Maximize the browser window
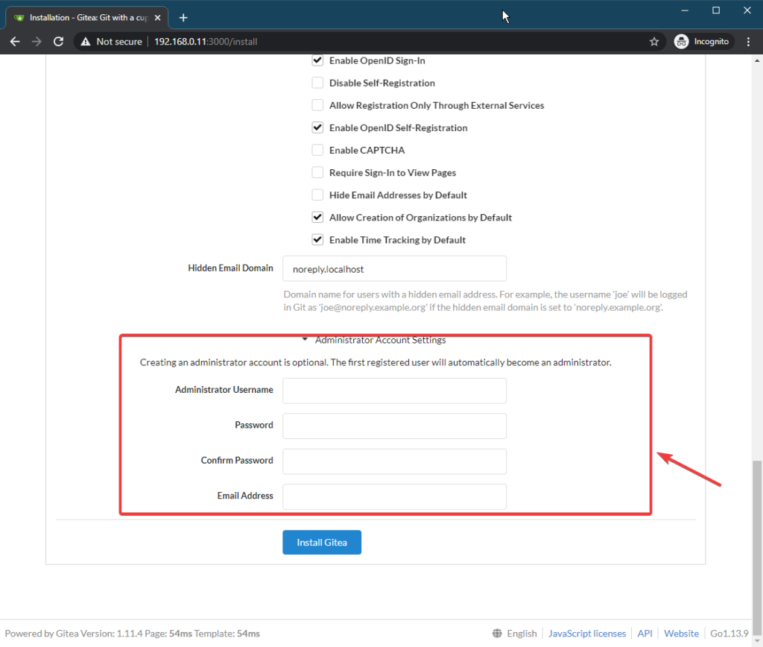The height and width of the screenshot is (647, 763). (716, 10)
